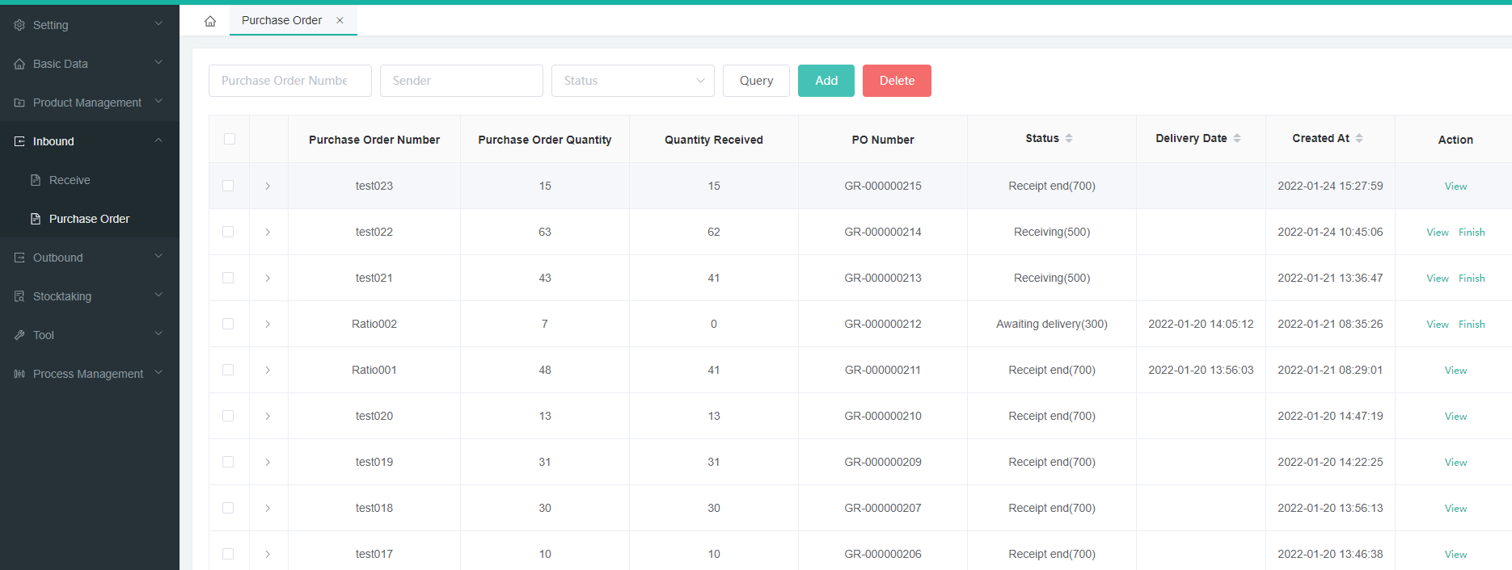Sort table by Status column arrows
This screenshot has width=1512, height=570.
[x=1069, y=139]
